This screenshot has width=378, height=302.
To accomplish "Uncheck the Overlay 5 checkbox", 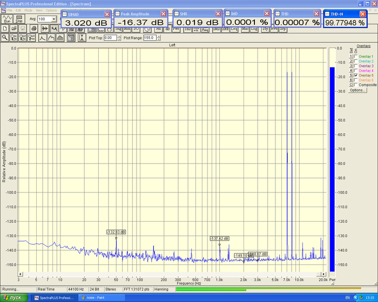I will coord(355,75).
